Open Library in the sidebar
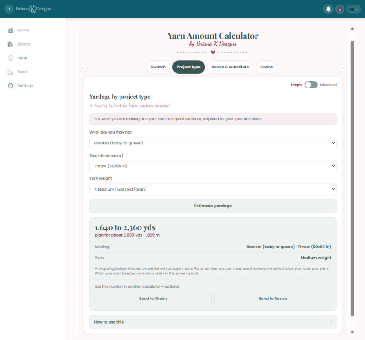 (x=24, y=44)
